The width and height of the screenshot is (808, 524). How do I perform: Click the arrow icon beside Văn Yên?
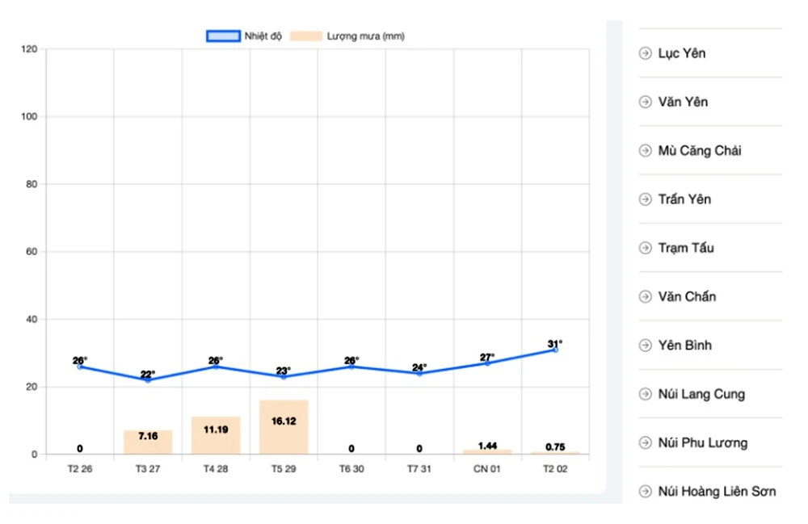(x=645, y=102)
